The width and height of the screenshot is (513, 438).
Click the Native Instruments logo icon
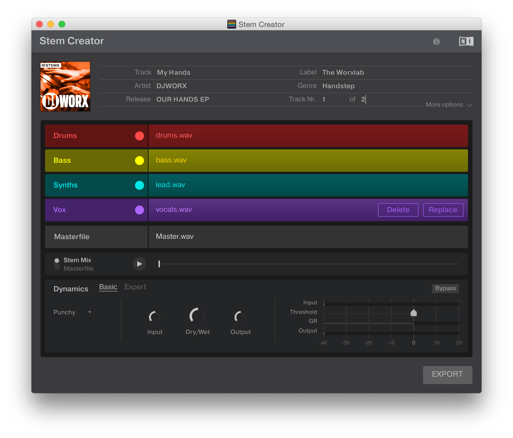click(466, 41)
